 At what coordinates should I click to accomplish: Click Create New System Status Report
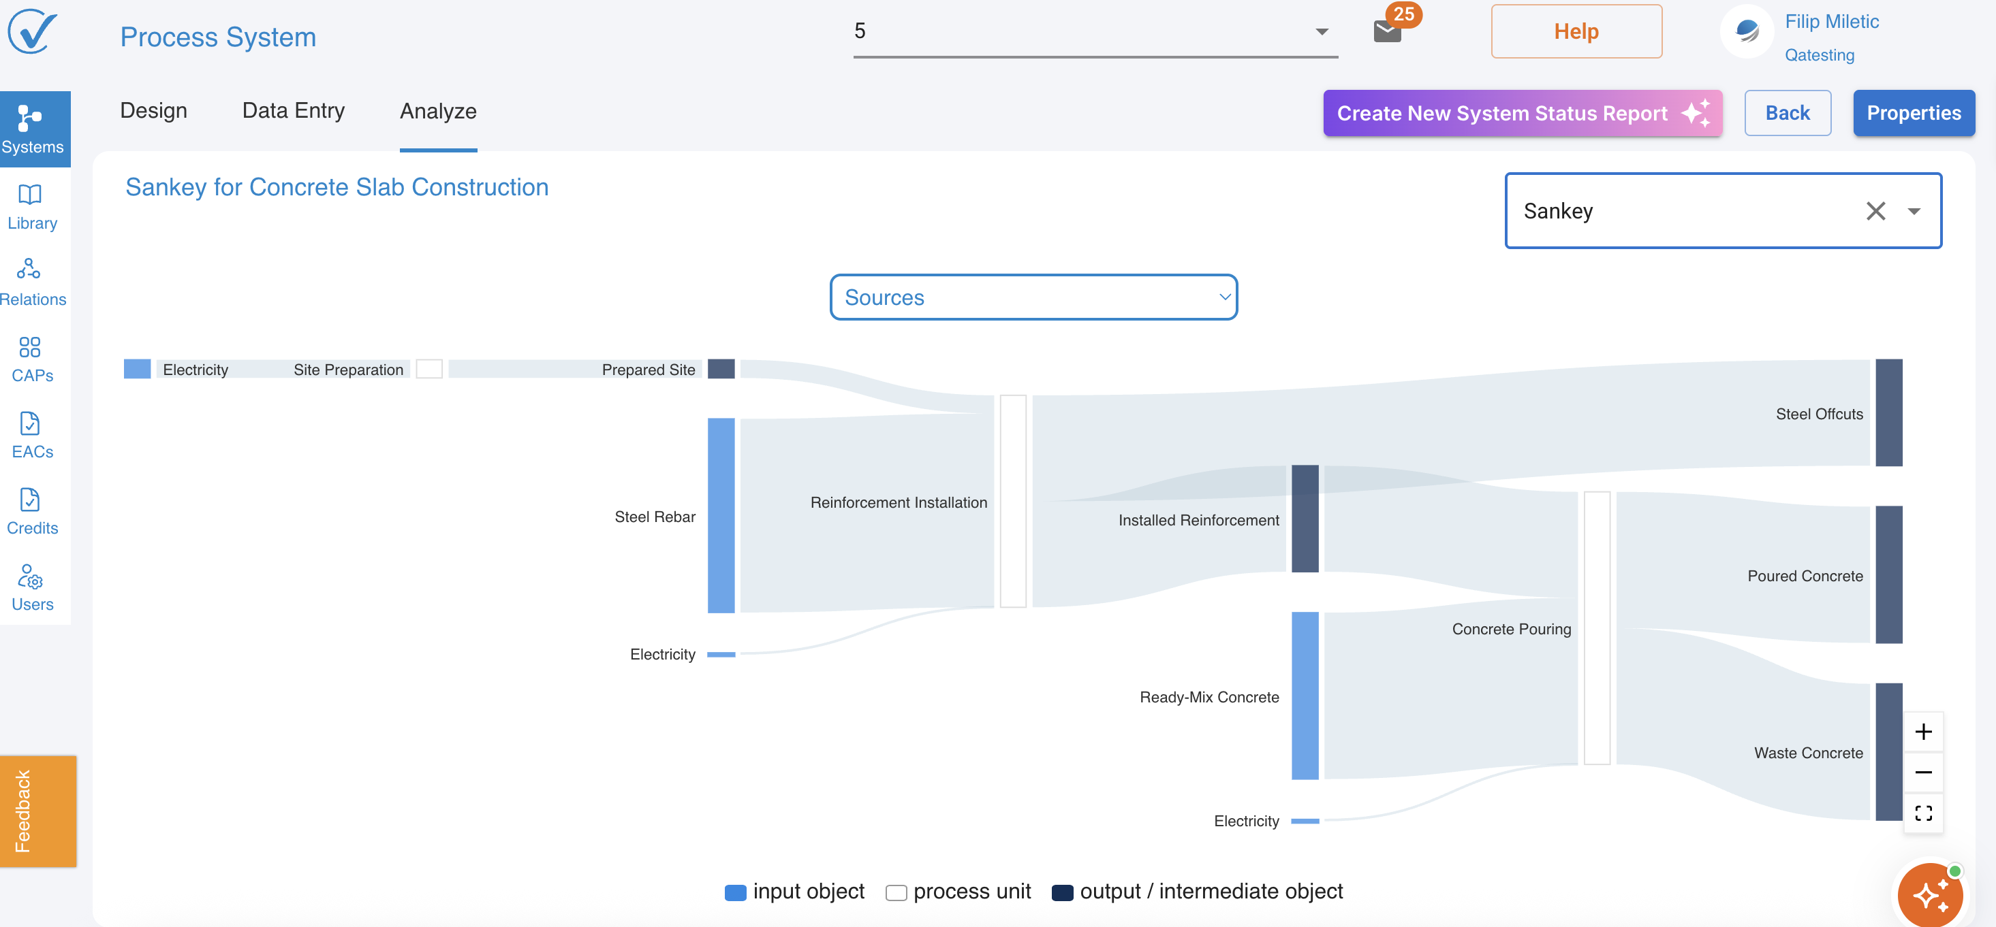tap(1522, 113)
